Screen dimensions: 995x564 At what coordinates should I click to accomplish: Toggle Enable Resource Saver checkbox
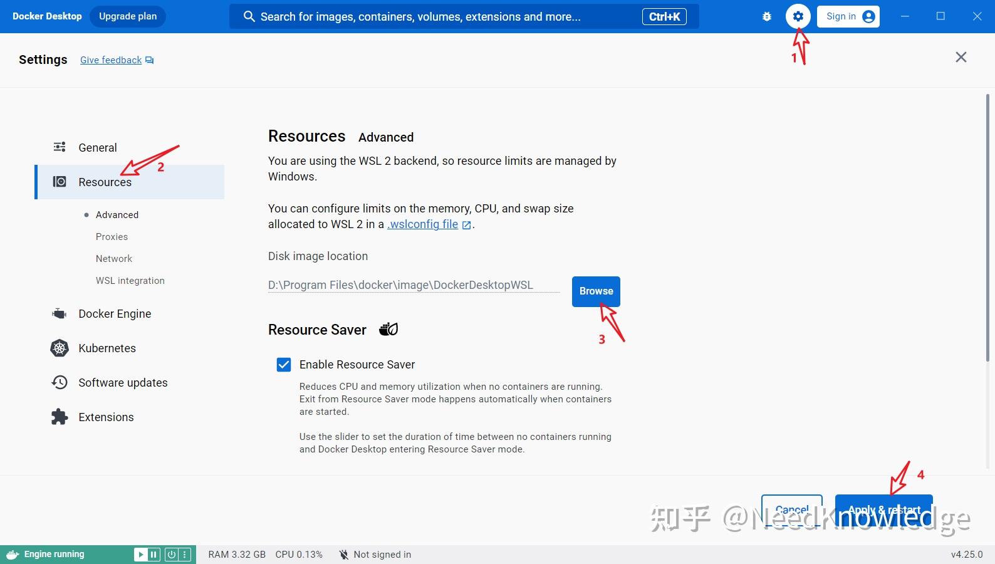284,365
